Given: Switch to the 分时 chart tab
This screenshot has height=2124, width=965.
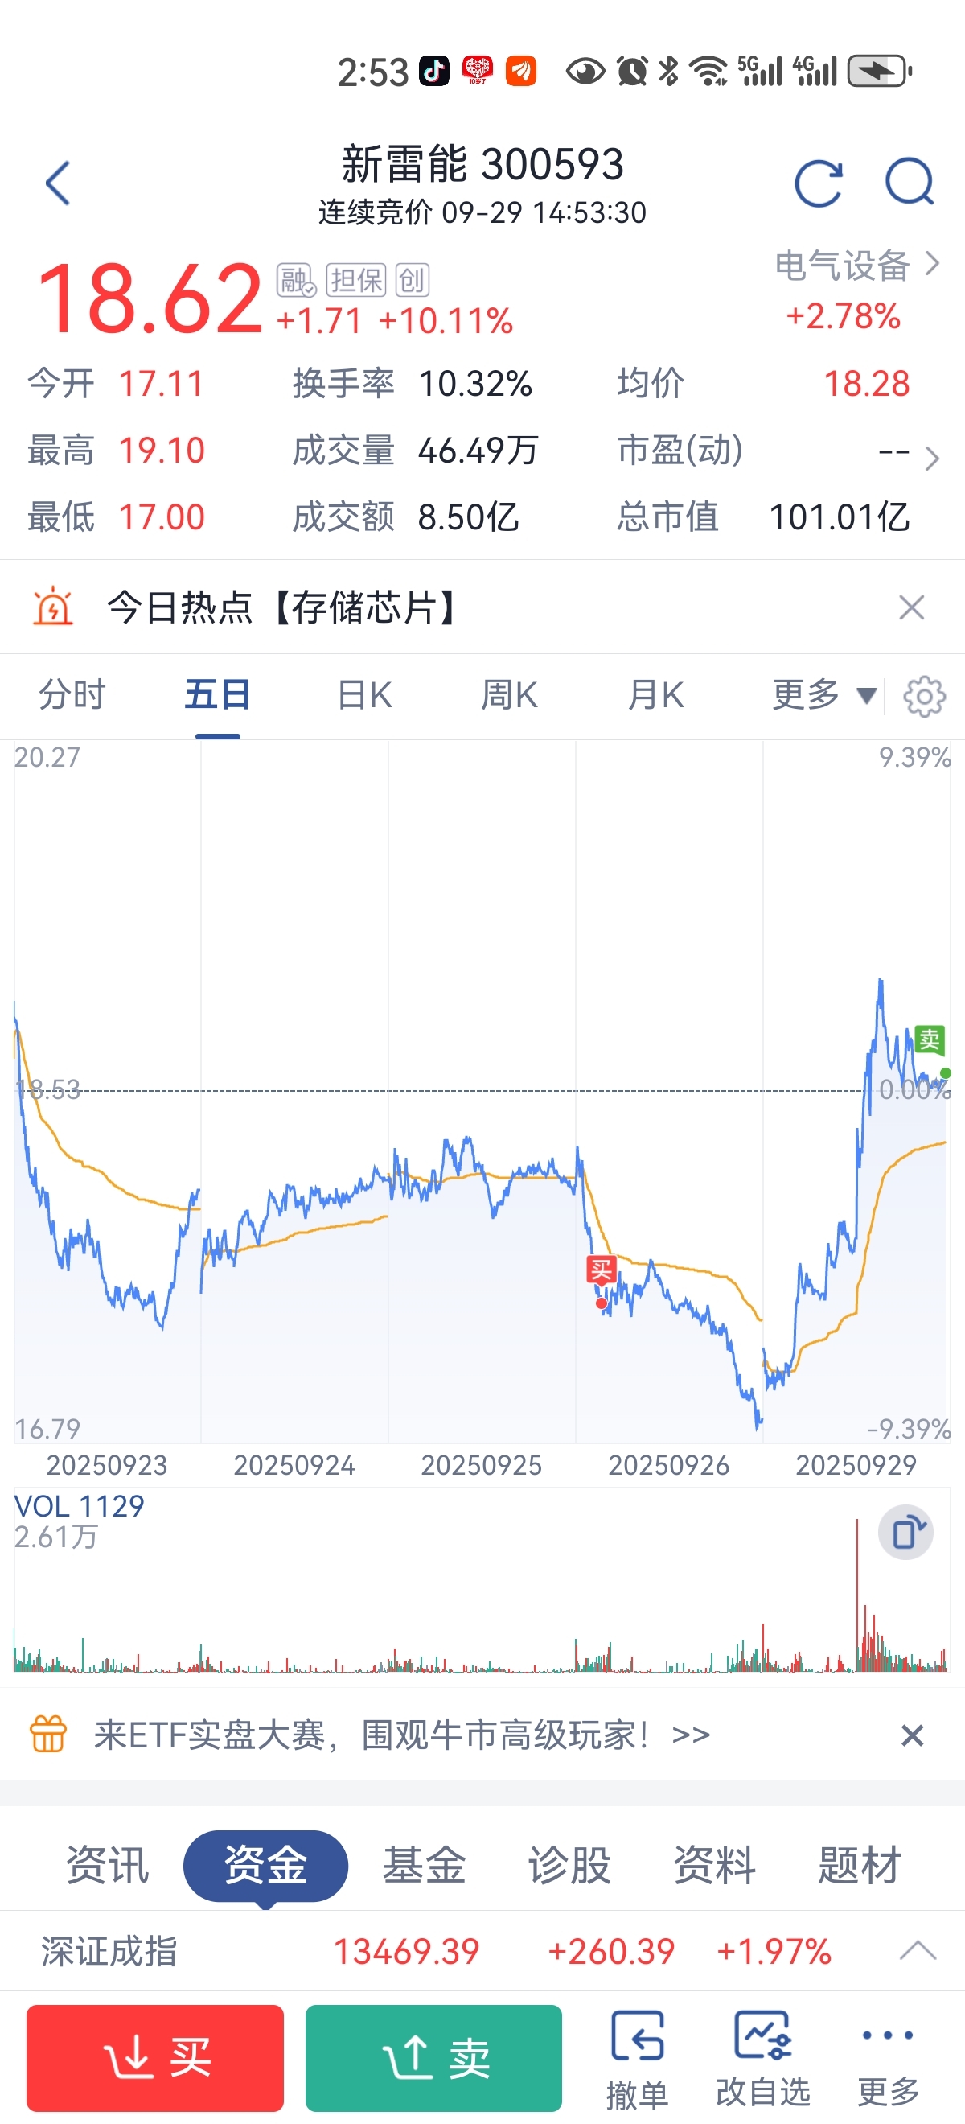Looking at the screenshot, I should point(72,695).
